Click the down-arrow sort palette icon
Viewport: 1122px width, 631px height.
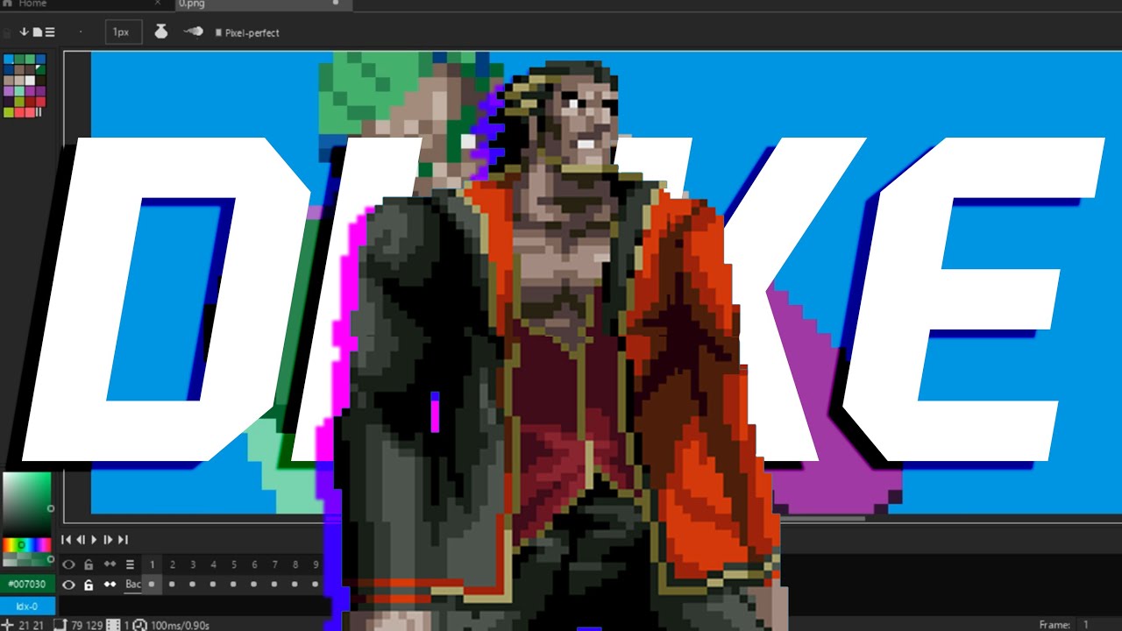coord(24,32)
